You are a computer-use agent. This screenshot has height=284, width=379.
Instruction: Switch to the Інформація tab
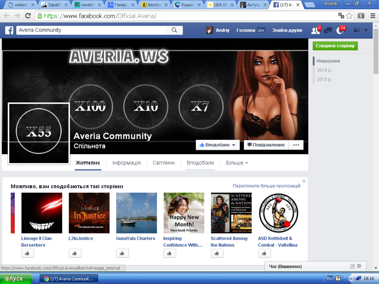[x=126, y=163]
